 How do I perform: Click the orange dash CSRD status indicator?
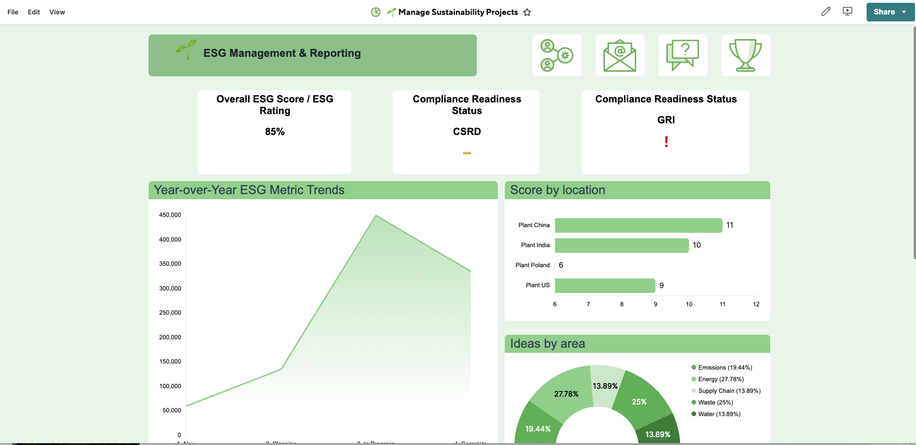467,153
